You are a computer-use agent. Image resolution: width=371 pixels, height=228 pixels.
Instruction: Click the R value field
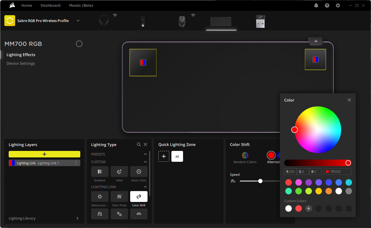[290, 172]
